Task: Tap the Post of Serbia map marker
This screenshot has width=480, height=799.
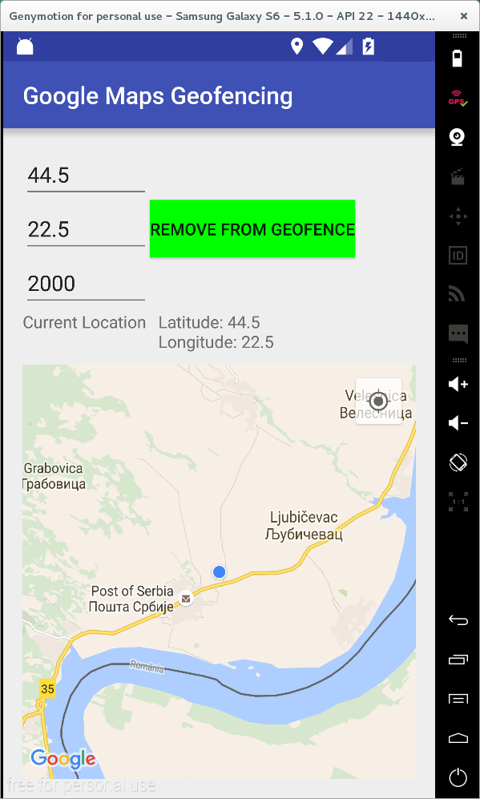Action: coord(187,598)
